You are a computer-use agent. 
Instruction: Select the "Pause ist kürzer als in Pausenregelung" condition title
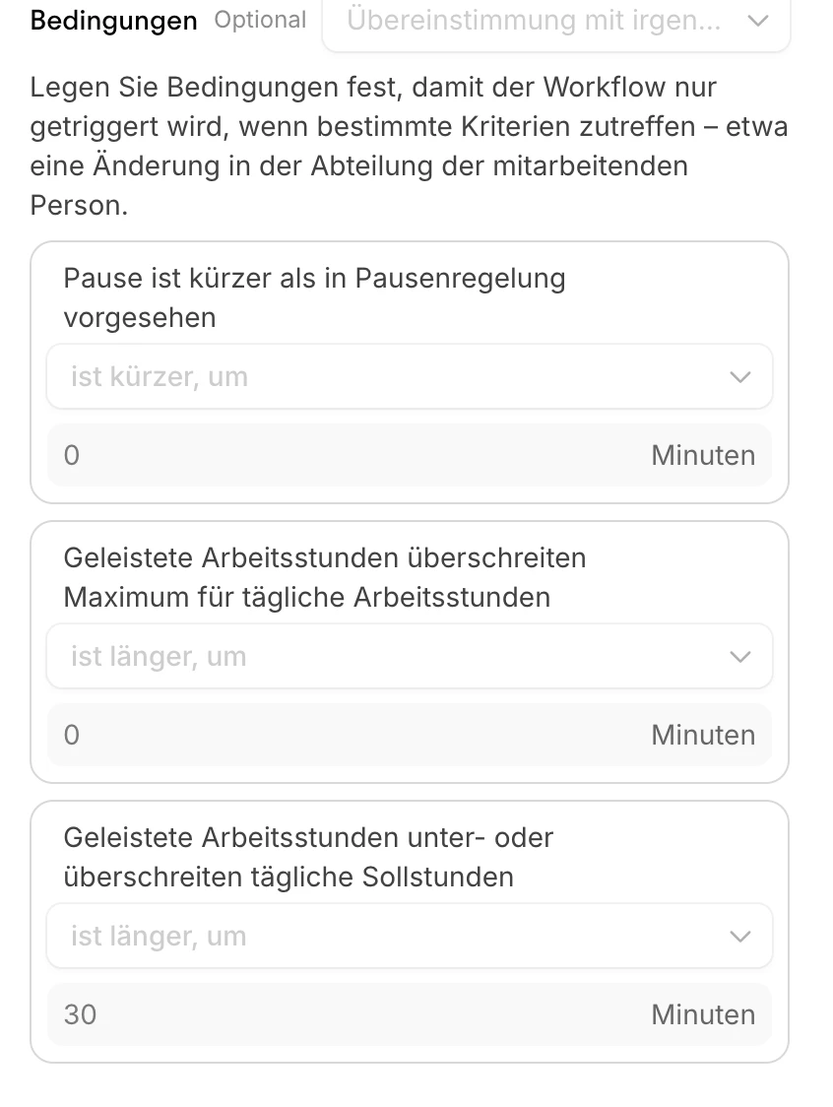coord(314,297)
